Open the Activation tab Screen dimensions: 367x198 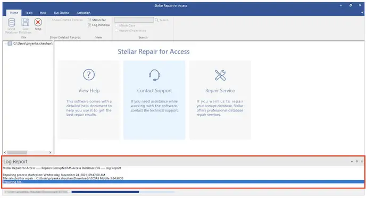coord(84,13)
